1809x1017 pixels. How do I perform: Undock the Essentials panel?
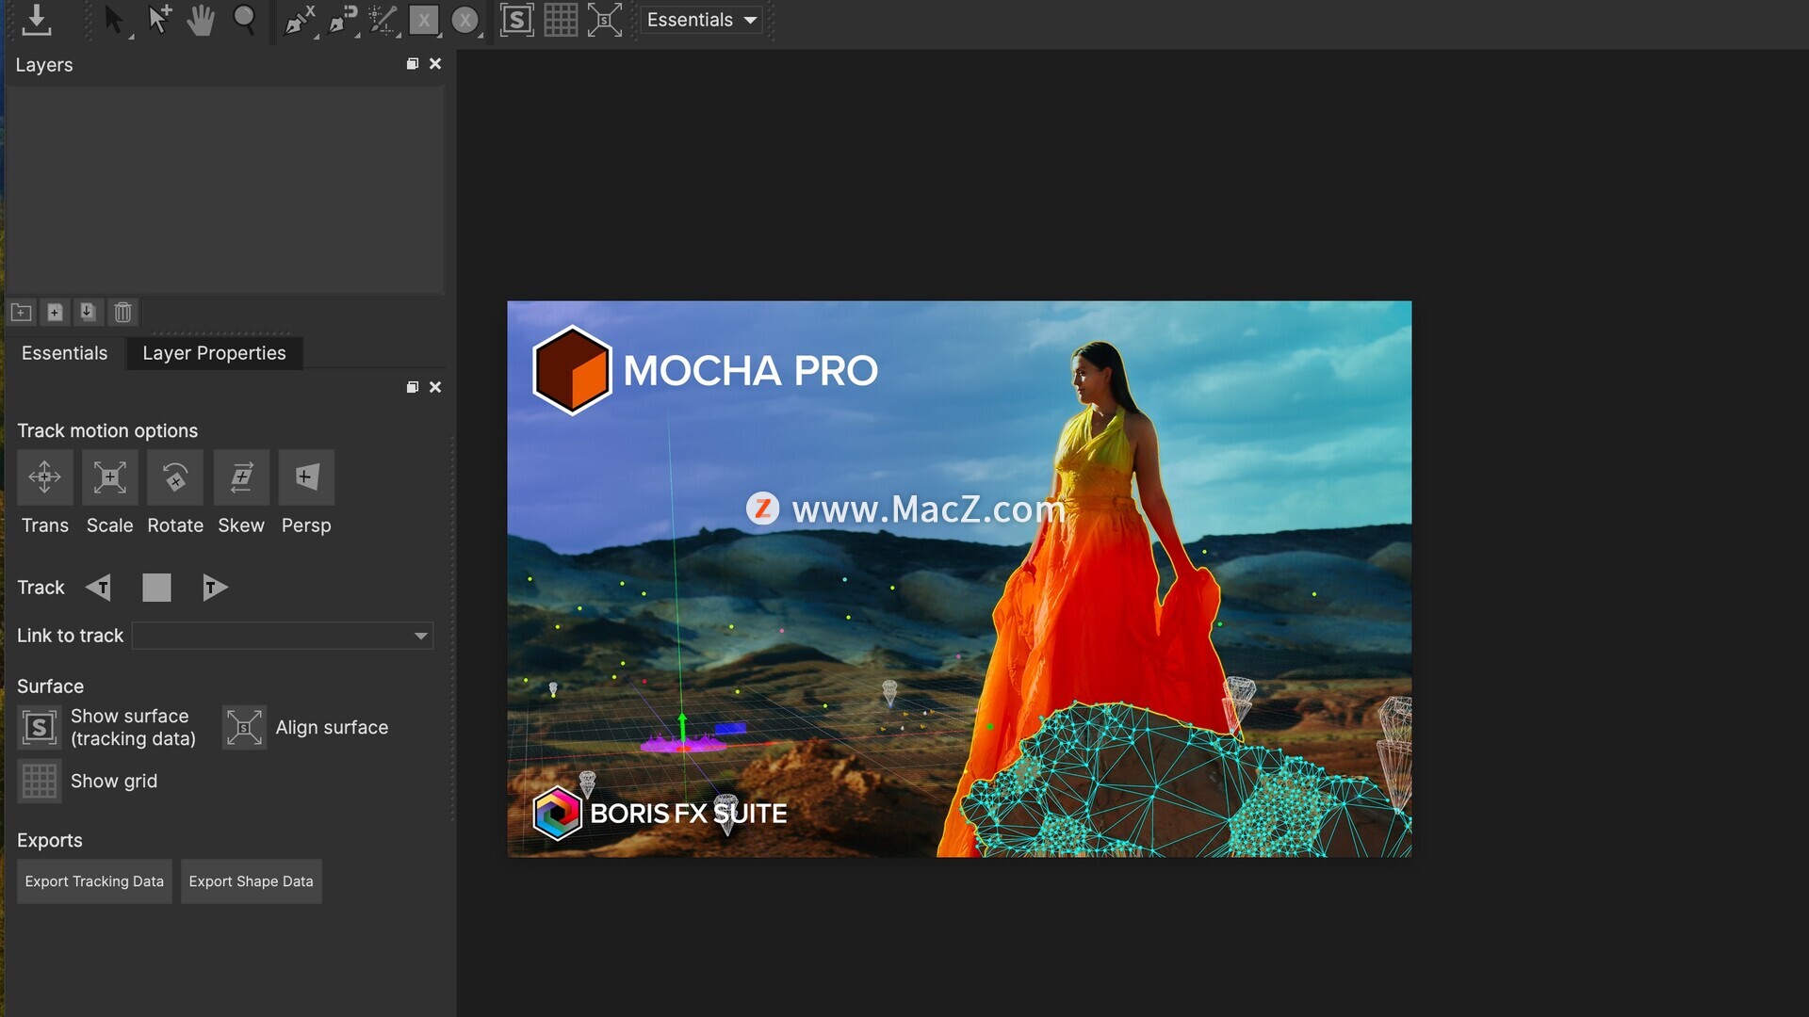[412, 387]
